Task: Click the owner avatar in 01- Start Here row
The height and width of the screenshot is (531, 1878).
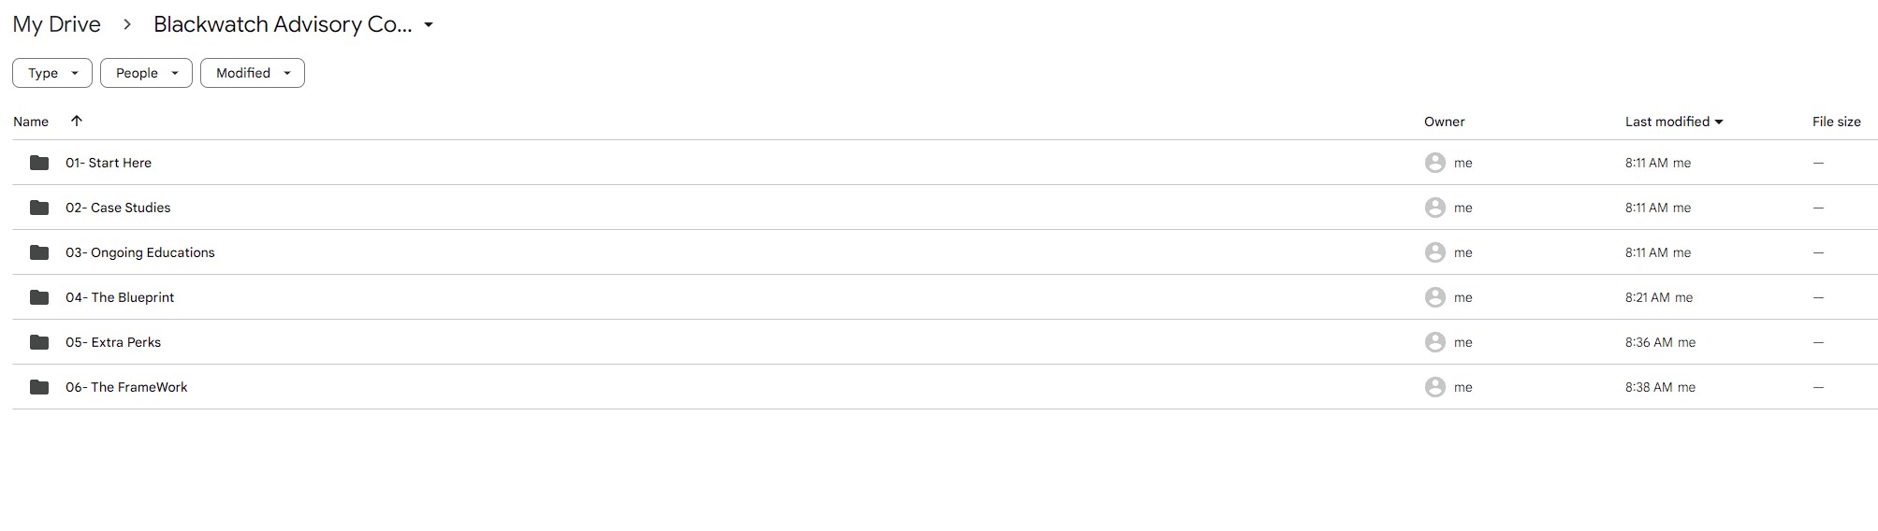Action: (1435, 163)
